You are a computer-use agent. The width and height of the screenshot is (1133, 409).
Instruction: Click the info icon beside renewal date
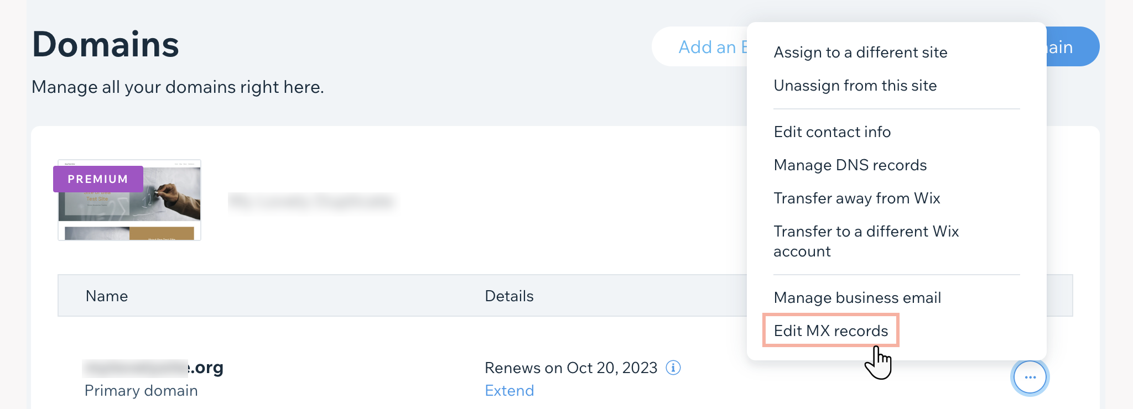point(673,368)
